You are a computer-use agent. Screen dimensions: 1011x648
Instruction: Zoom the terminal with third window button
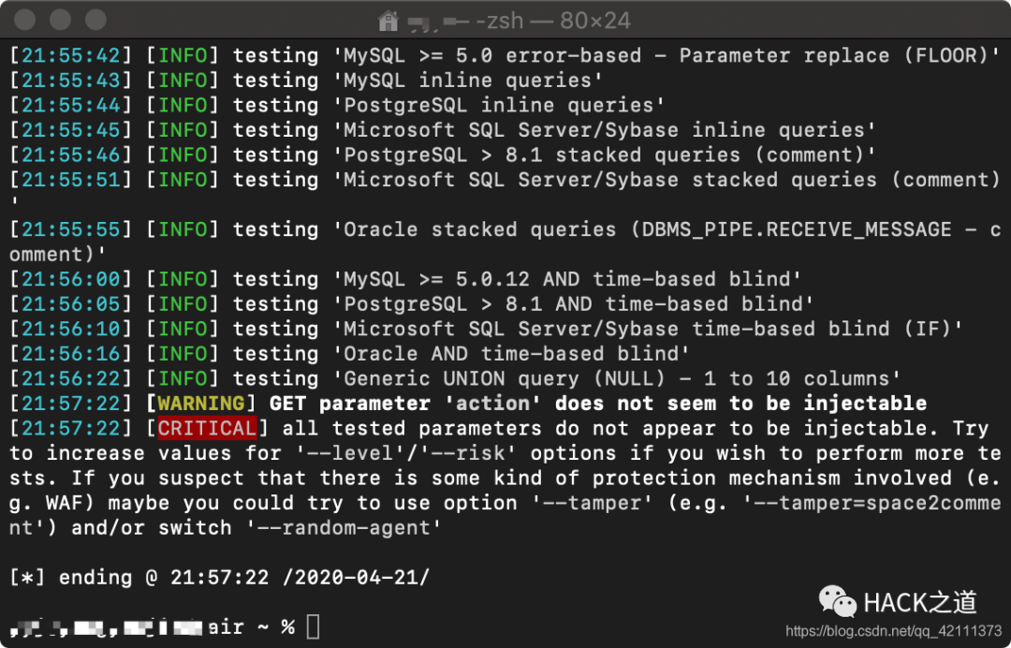(x=95, y=20)
